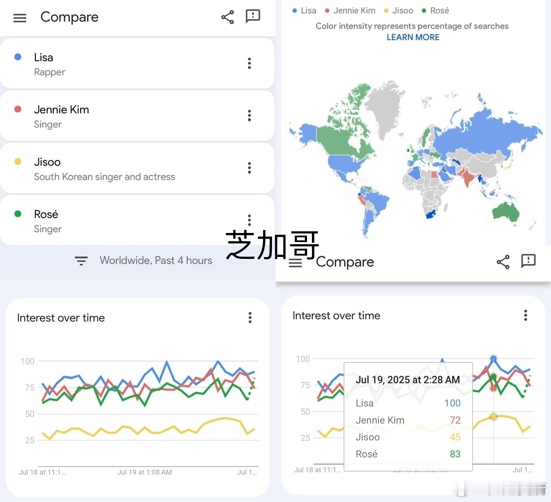Click feedback icon in lower-right Compare header
Image resolution: width=551 pixels, height=502 pixels.
pos(528,261)
